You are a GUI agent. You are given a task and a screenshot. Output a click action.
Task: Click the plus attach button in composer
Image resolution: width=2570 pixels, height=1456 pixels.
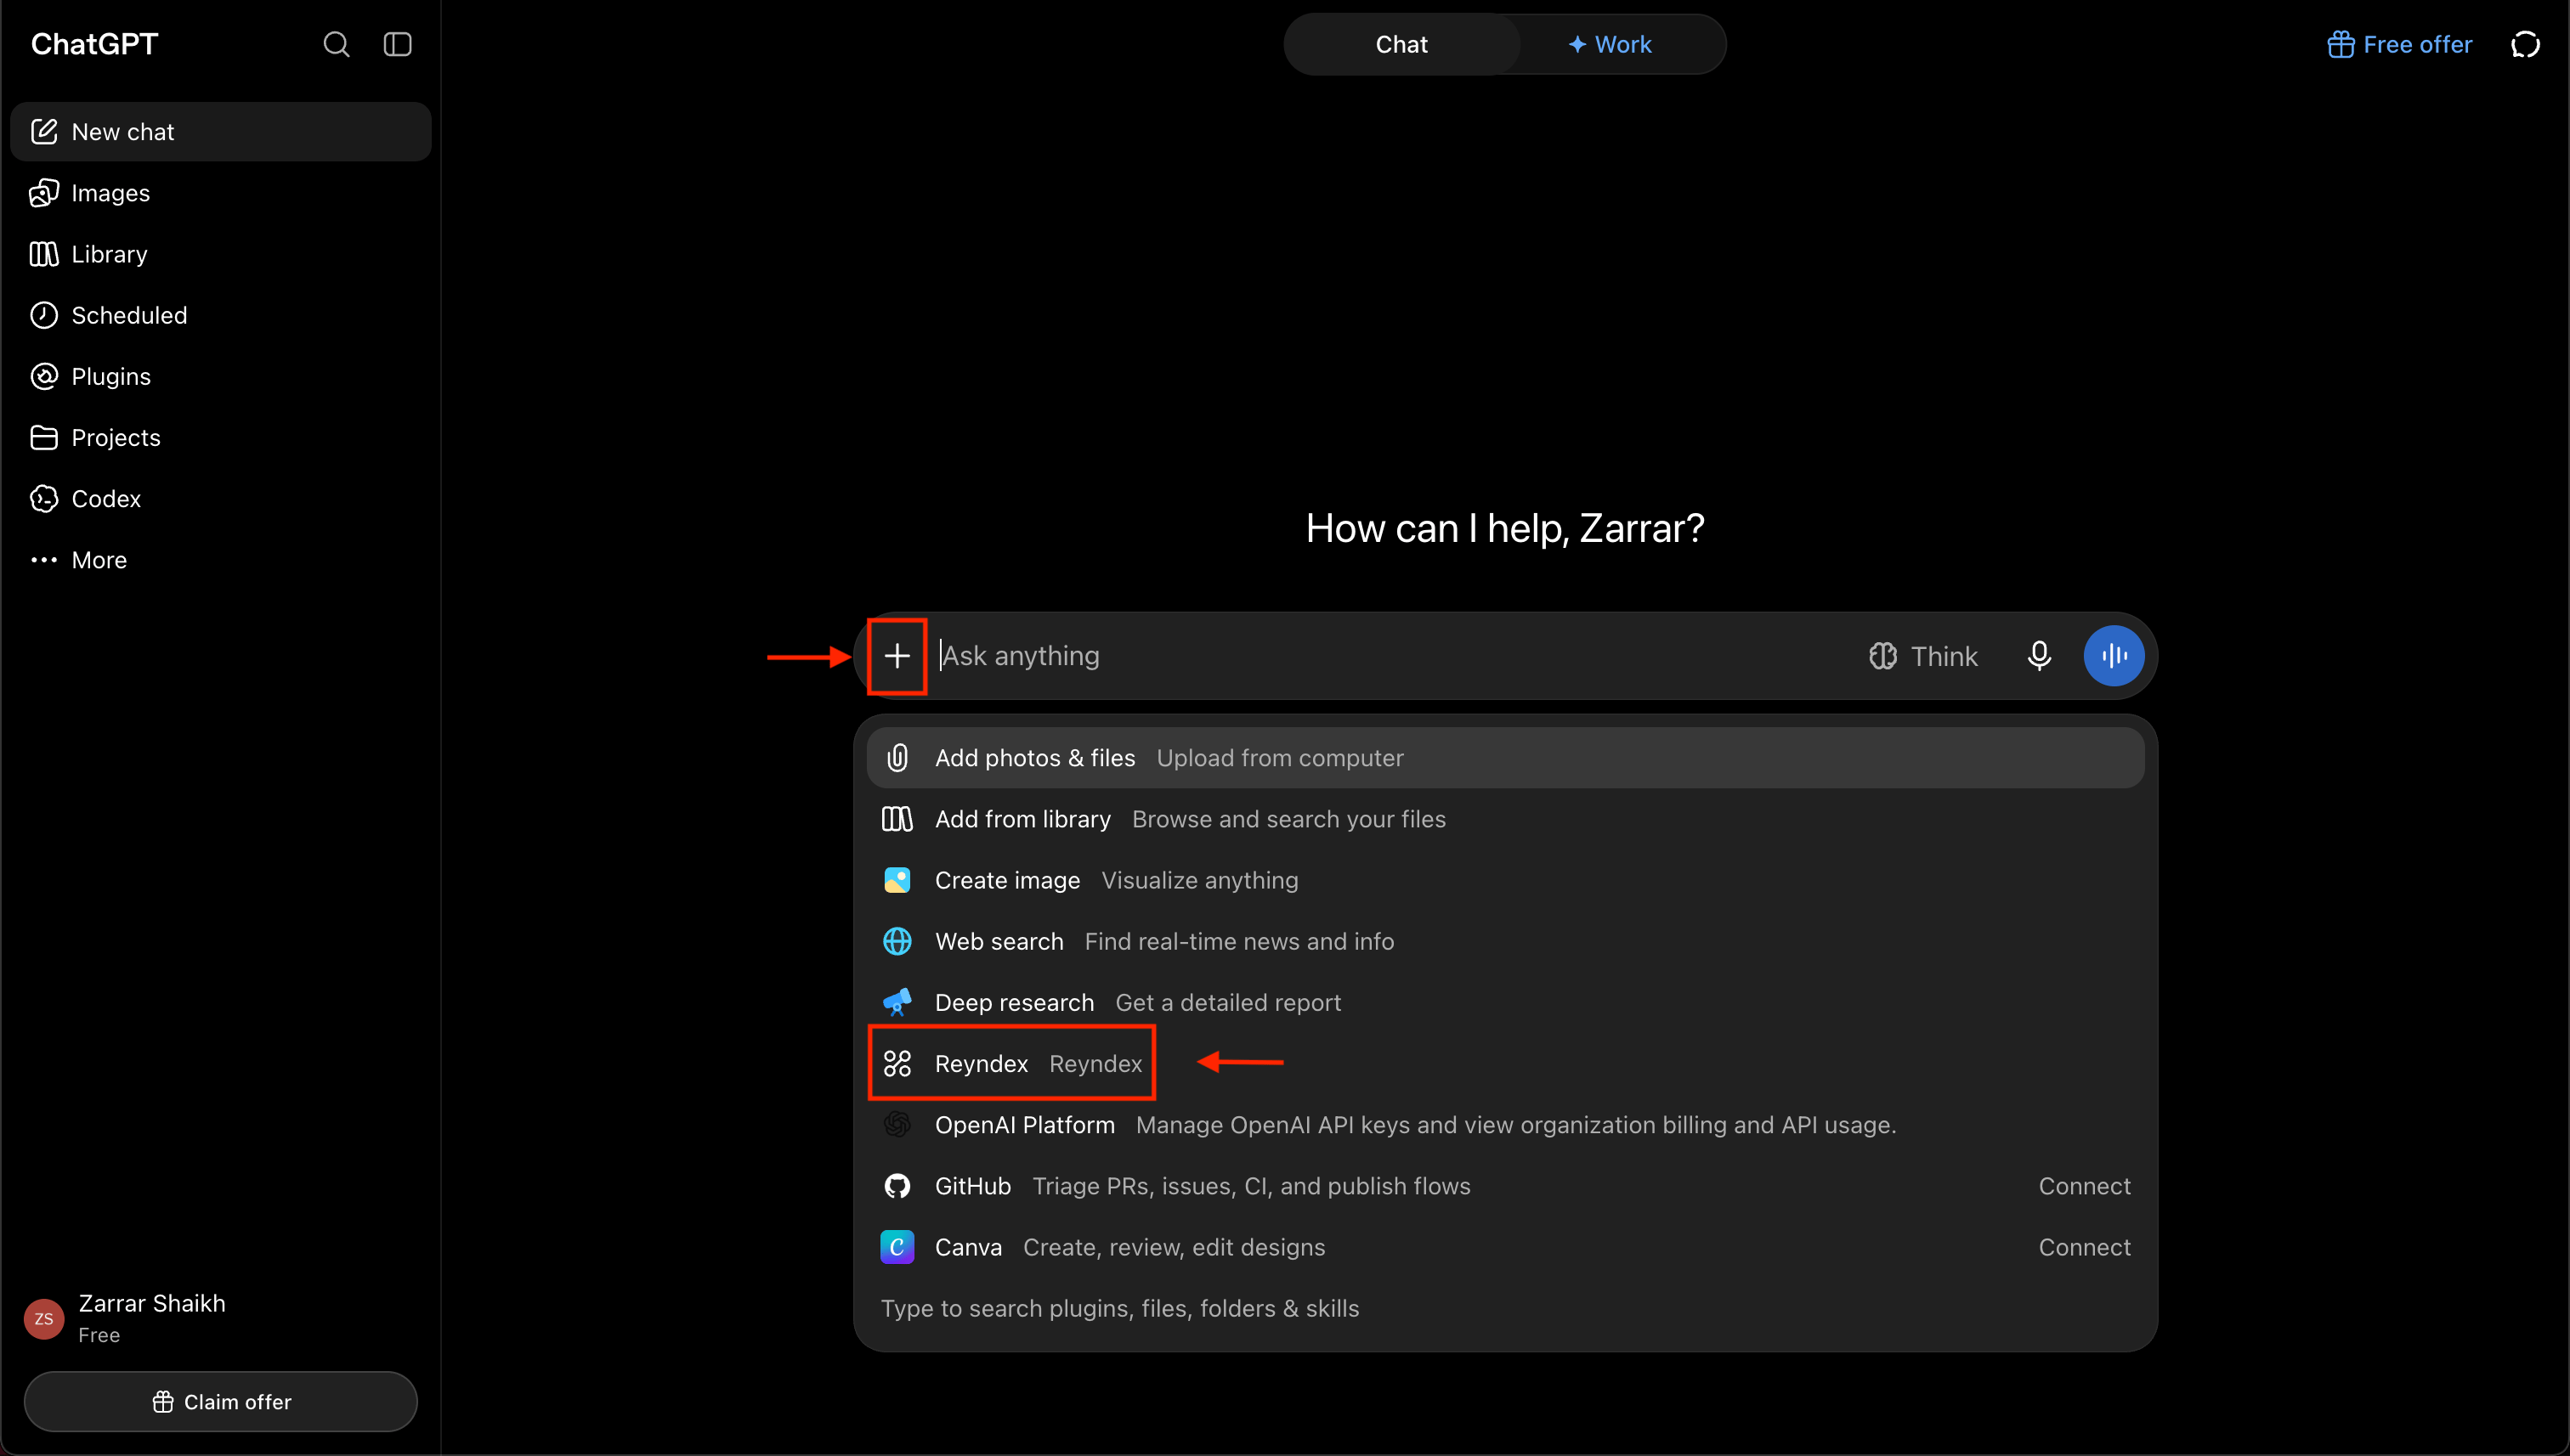[x=897, y=656]
